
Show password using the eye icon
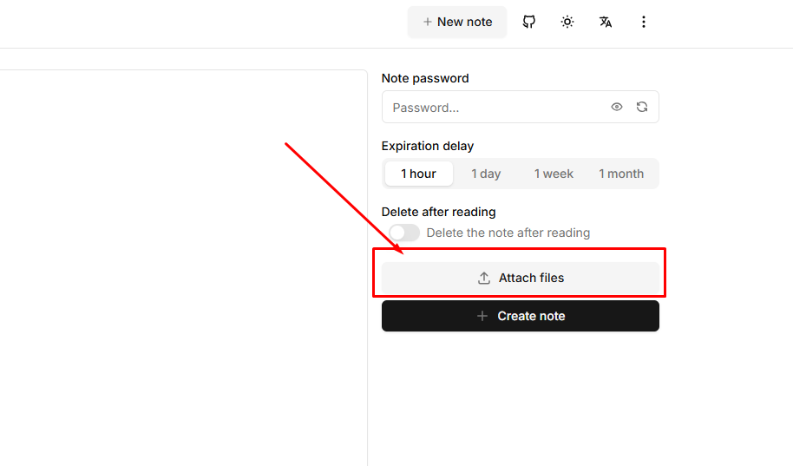(617, 107)
